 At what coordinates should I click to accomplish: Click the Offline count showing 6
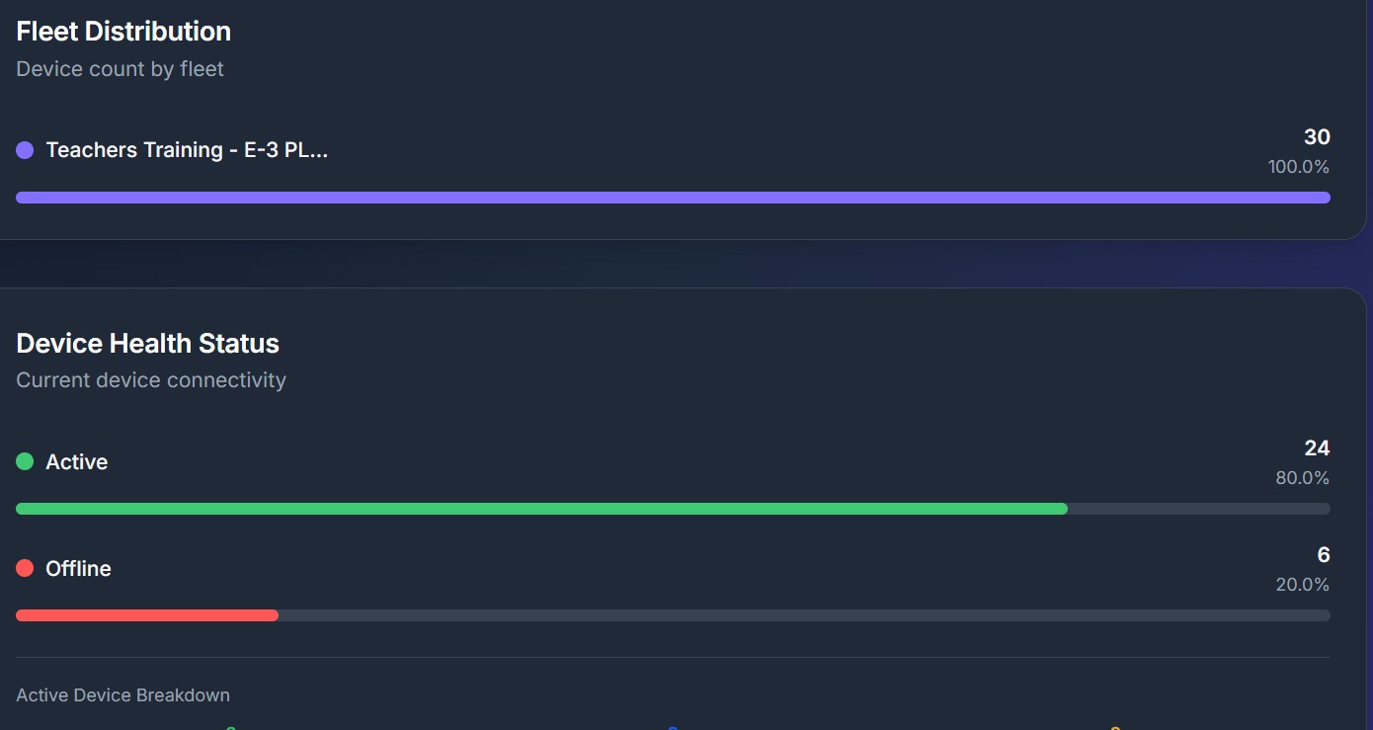coord(1324,554)
